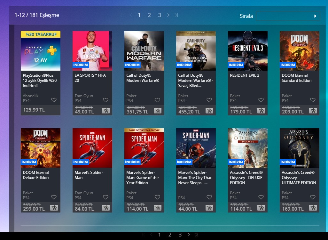Click the '1-12 / 181 Eşleşme' results count
This screenshot has width=328, height=240.
pyautogui.click(x=37, y=15)
